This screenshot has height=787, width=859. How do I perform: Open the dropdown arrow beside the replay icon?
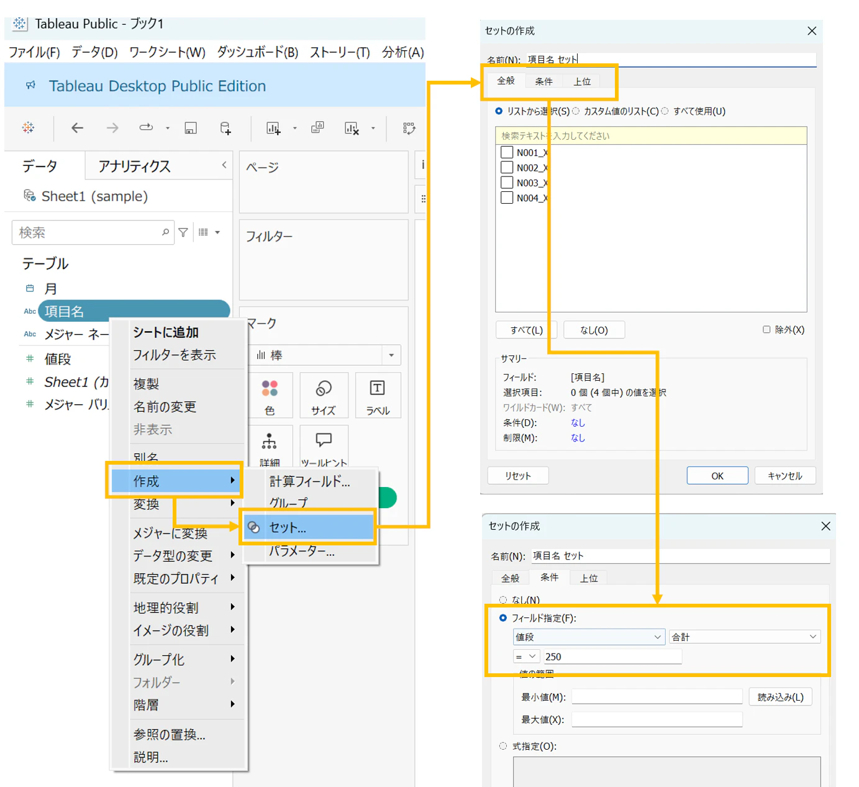pyautogui.click(x=168, y=129)
